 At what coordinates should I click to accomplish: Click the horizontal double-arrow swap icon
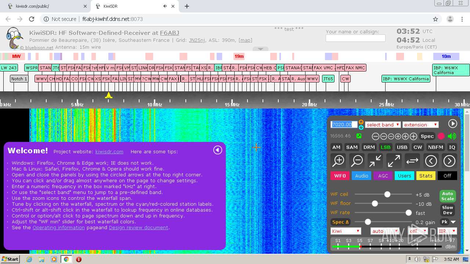[412, 161]
